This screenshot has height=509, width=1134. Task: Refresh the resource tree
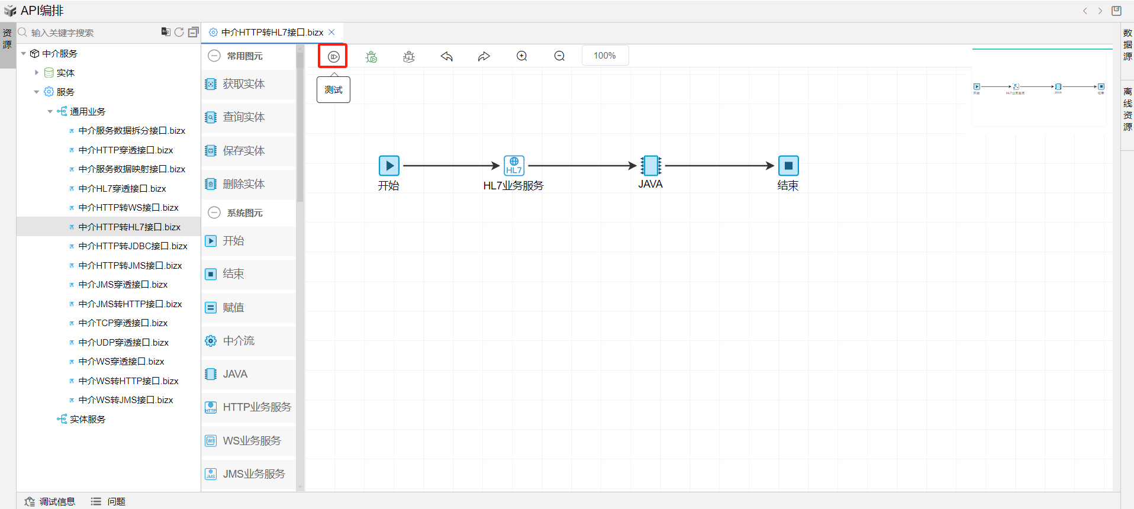click(179, 32)
